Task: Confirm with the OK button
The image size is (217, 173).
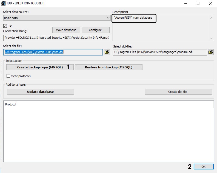Action: pyautogui.click(x=204, y=167)
